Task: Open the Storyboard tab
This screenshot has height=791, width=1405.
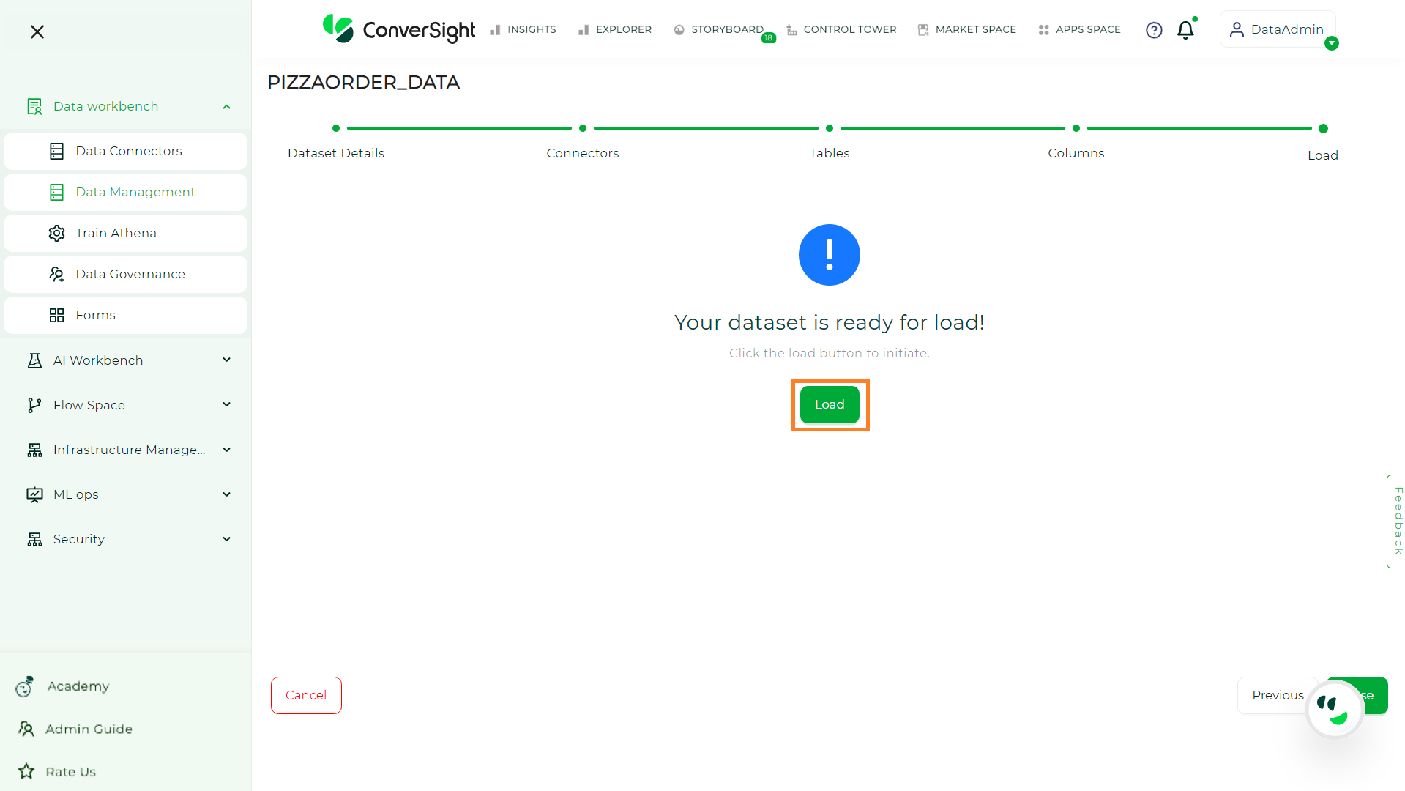Action: [x=719, y=29]
